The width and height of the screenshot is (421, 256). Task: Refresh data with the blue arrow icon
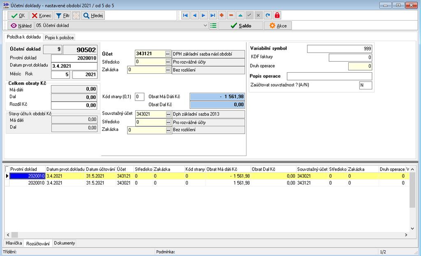pyautogui.click(x=268, y=15)
